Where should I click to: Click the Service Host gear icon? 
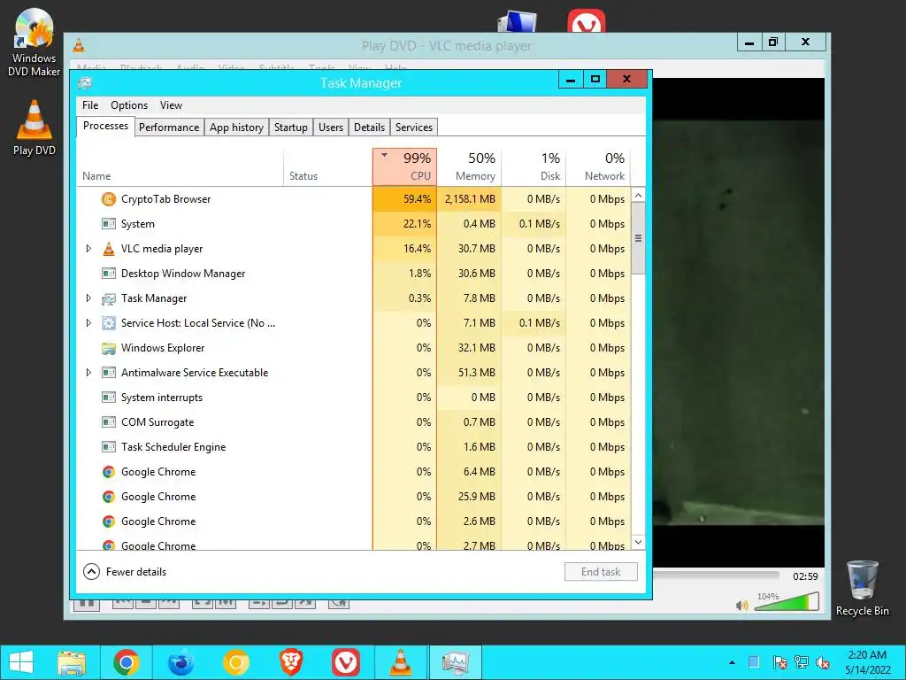click(109, 323)
